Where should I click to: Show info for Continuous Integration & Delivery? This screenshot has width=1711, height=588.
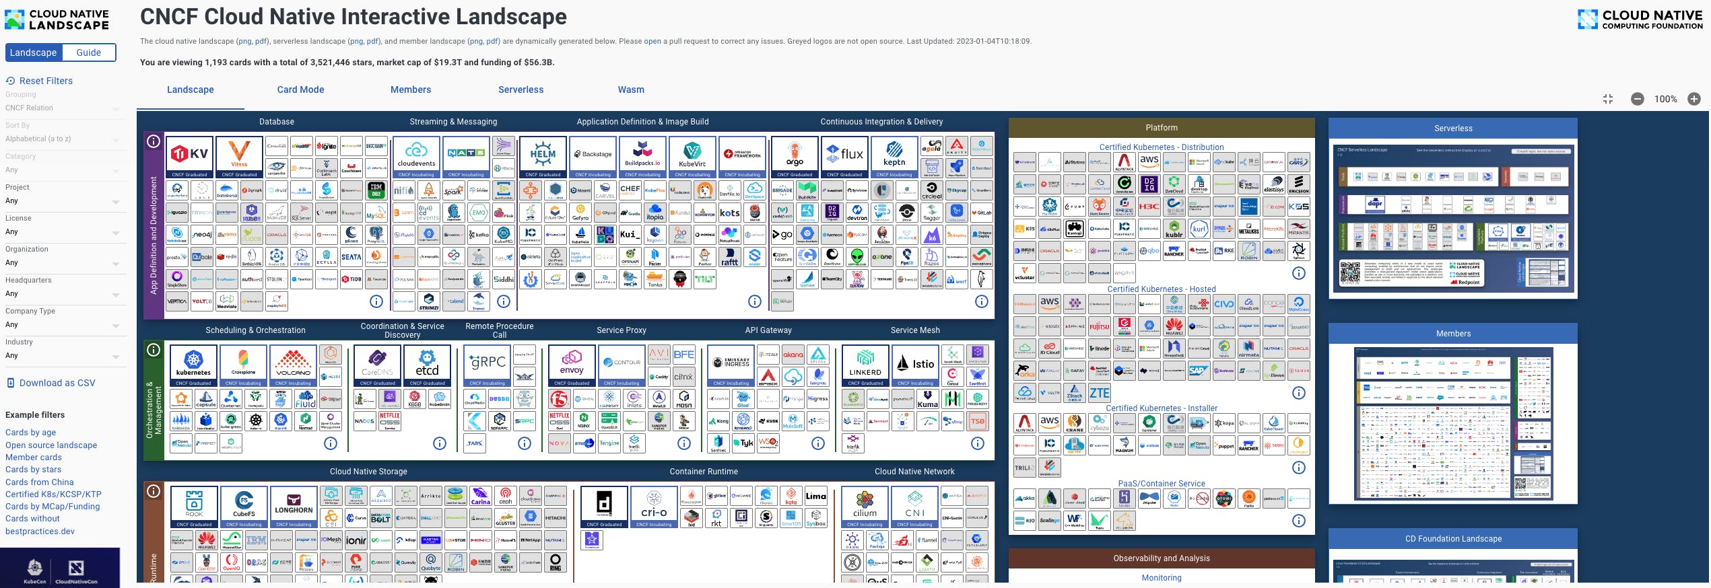(x=982, y=301)
